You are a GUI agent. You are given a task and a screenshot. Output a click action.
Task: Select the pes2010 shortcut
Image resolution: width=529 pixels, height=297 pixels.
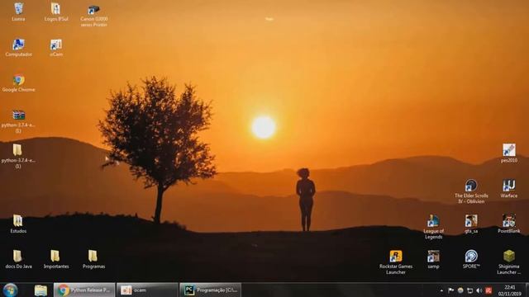(x=509, y=153)
